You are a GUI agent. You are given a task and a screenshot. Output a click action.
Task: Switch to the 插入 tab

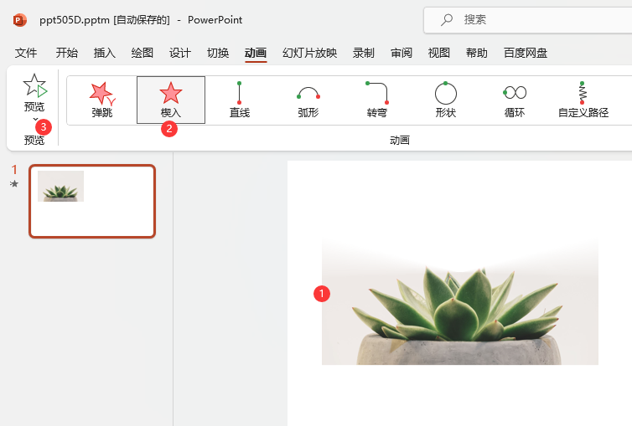105,53
